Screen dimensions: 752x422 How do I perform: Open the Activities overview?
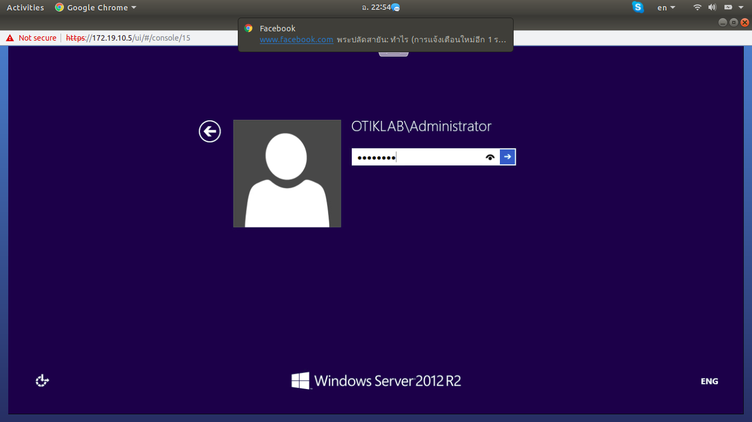pyautogui.click(x=25, y=8)
